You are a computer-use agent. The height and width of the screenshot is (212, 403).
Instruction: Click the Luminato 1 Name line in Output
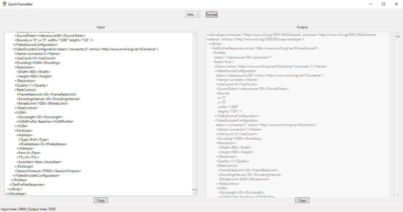coord(271,66)
